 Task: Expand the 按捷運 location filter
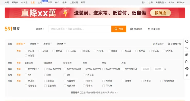(34, 44)
